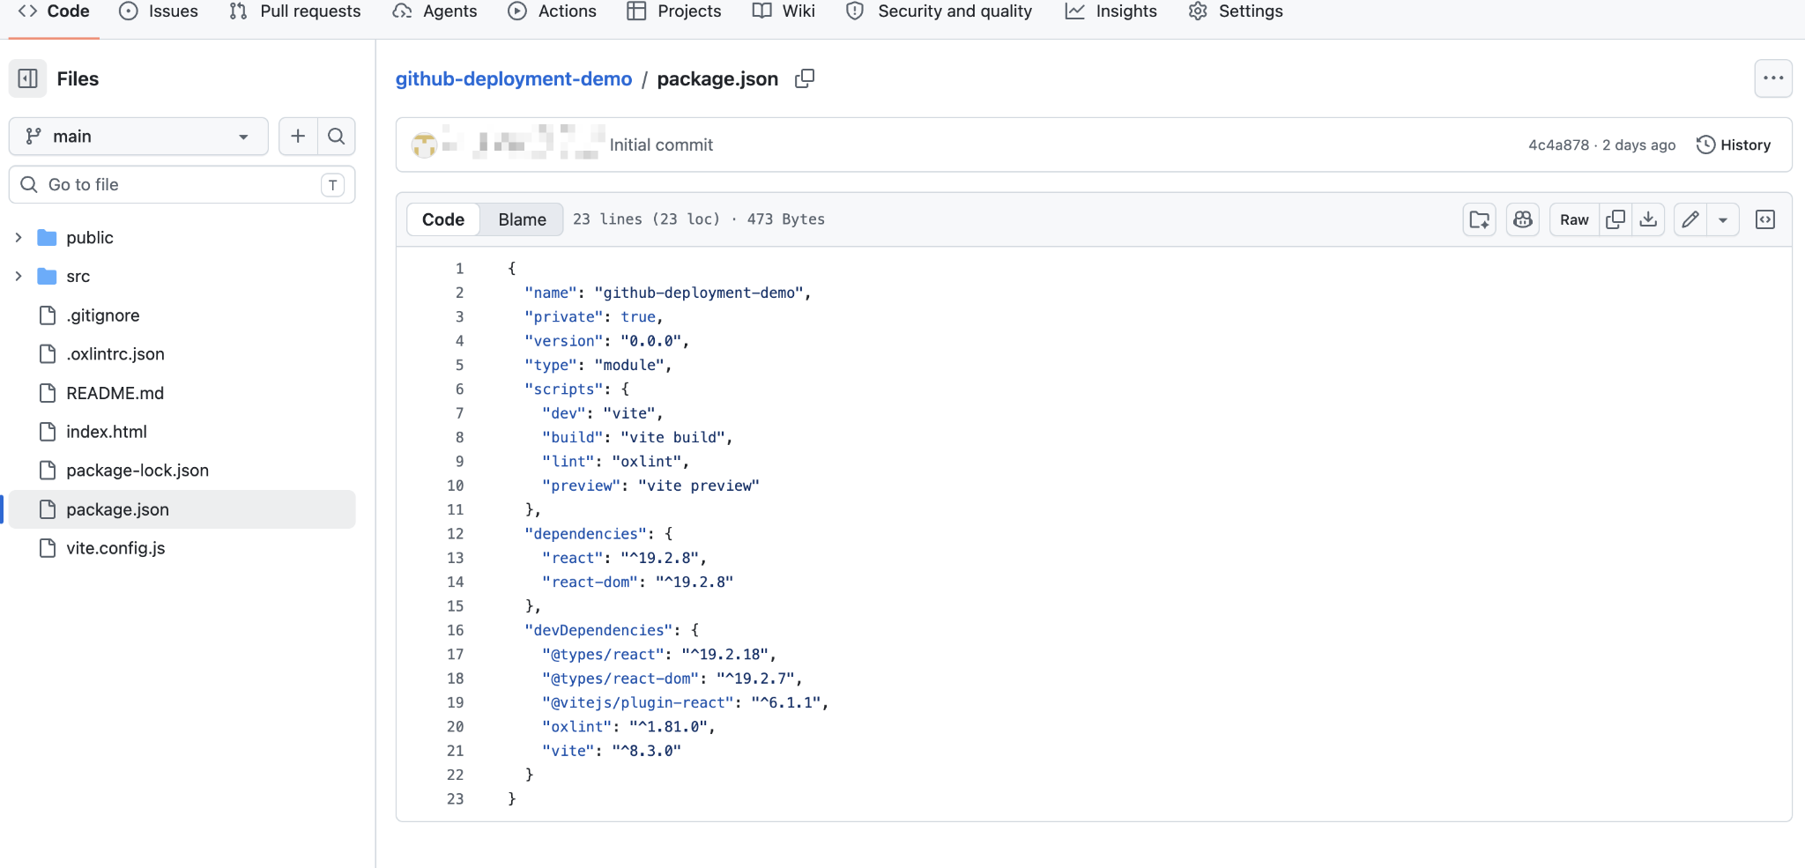
Task: Open the main branch selector dropdown
Action: pos(138,136)
